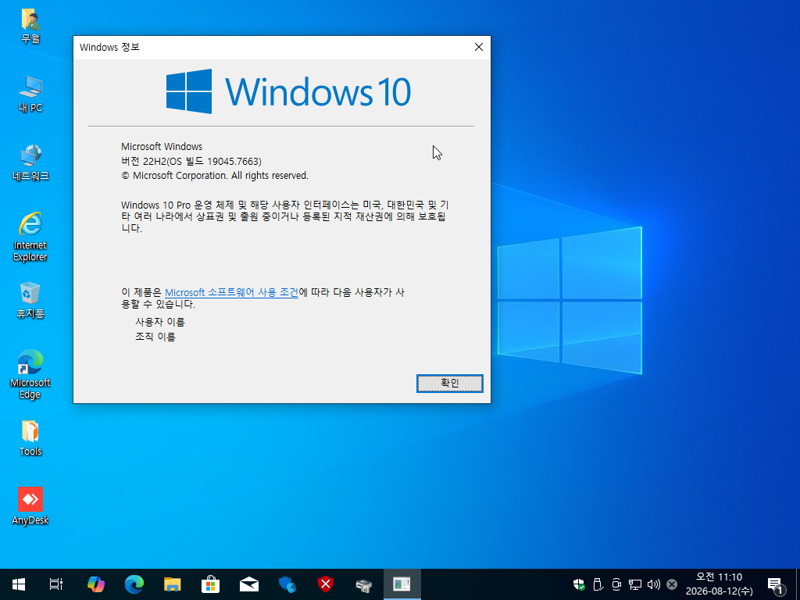800x600 pixels.
Task: Click the 확인 button in Windows 정보 dialog
Action: click(x=449, y=383)
